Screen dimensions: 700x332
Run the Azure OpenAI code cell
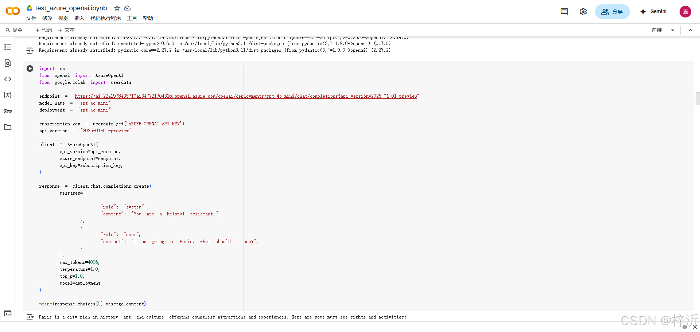pyautogui.click(x=30, y=69)
